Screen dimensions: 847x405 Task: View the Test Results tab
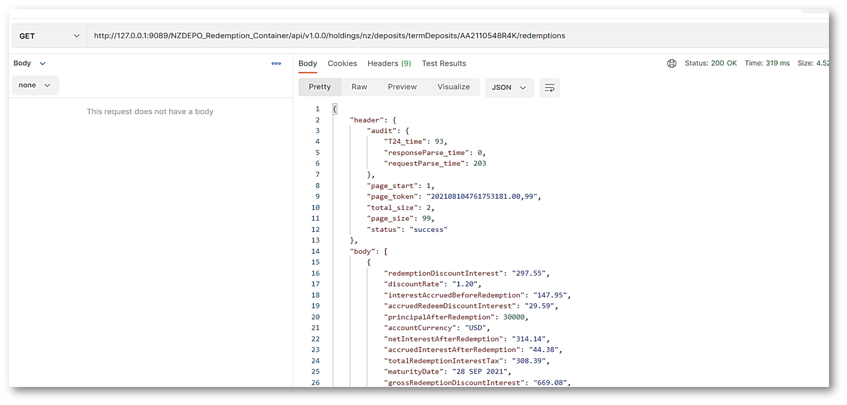coord(443,64)
